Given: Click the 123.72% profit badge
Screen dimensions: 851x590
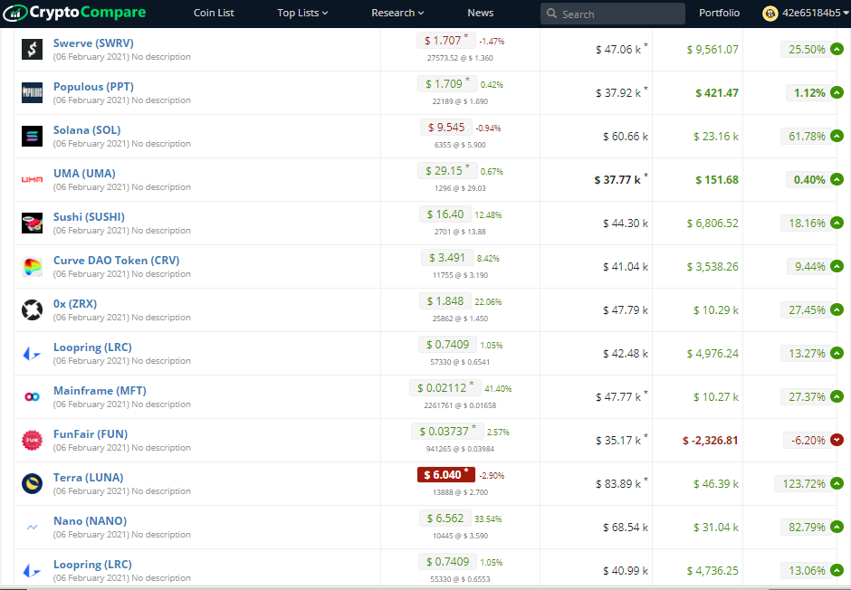Looking at the screenshot, I should 803,483.
